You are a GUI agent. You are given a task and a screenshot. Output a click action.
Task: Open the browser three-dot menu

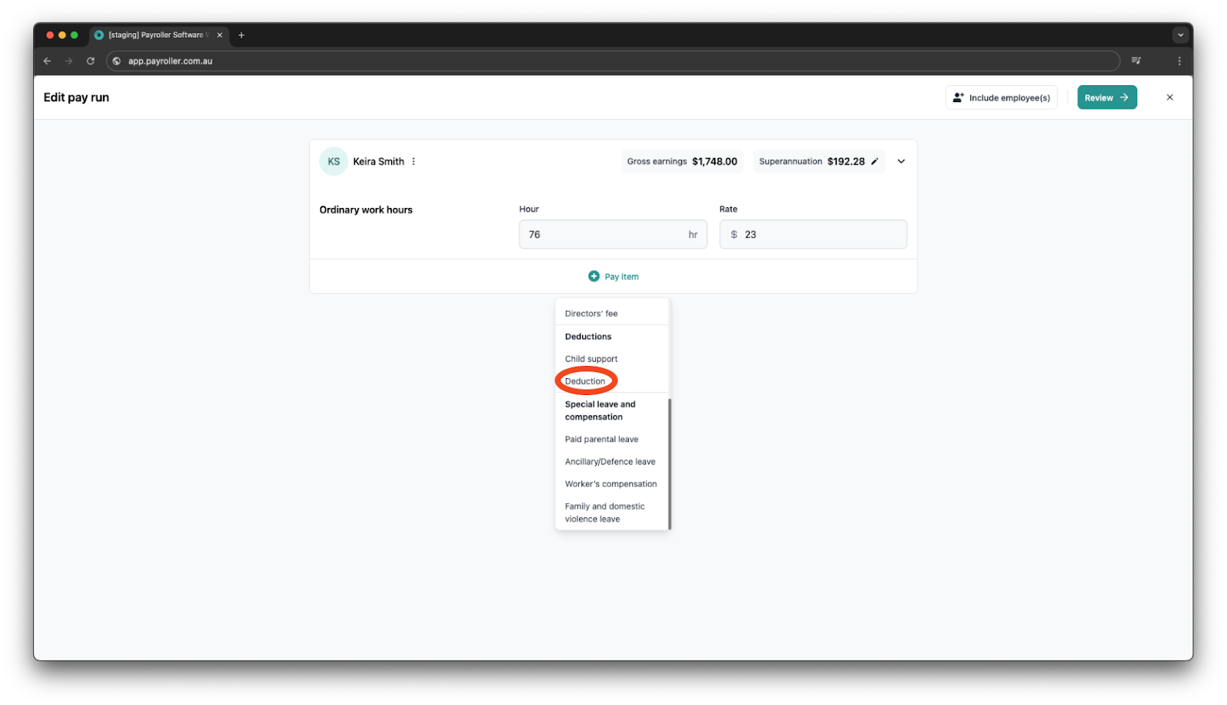[x=1179, y=61]
